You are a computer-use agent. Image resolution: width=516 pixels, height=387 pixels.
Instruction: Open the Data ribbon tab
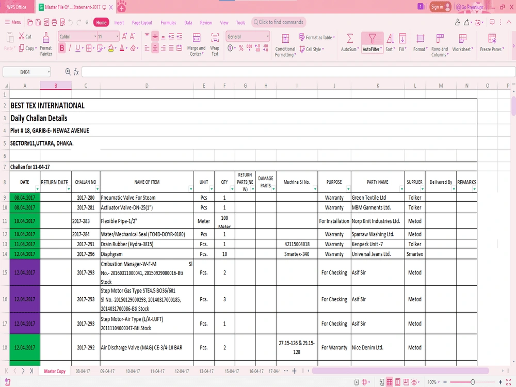(x=188, y=23)
